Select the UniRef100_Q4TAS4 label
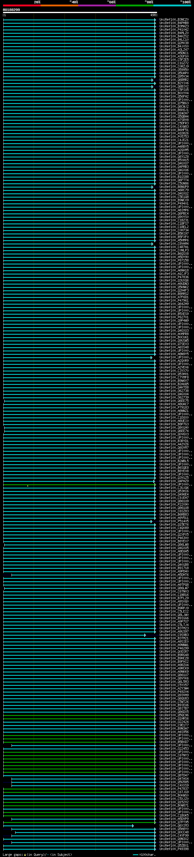 pos(174,779)
